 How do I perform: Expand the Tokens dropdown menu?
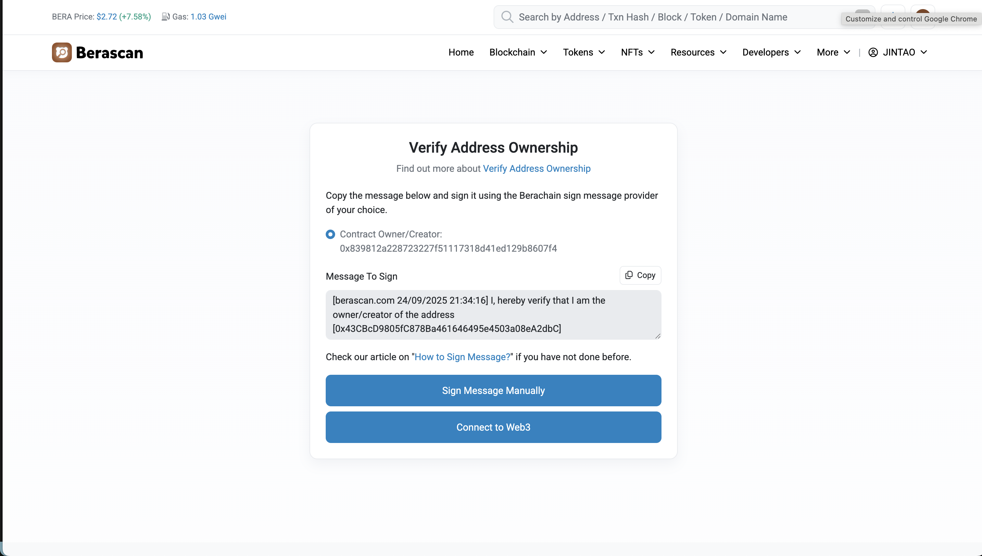click(584, 52)
